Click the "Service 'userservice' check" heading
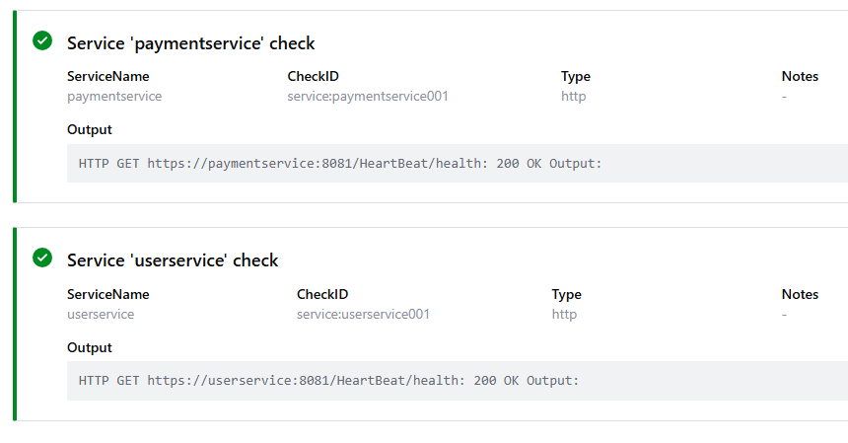 [173, 260]
